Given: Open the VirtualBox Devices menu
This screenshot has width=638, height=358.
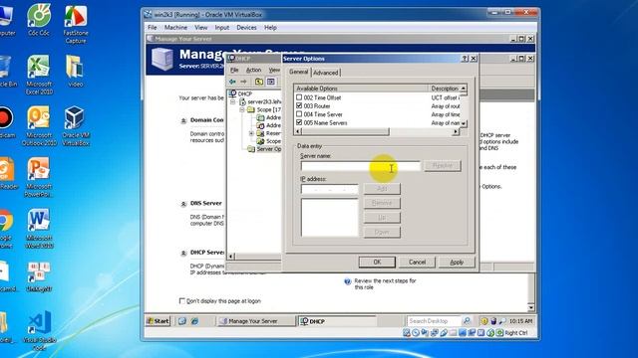Looking at the screenshot, I should click(246, 28).
